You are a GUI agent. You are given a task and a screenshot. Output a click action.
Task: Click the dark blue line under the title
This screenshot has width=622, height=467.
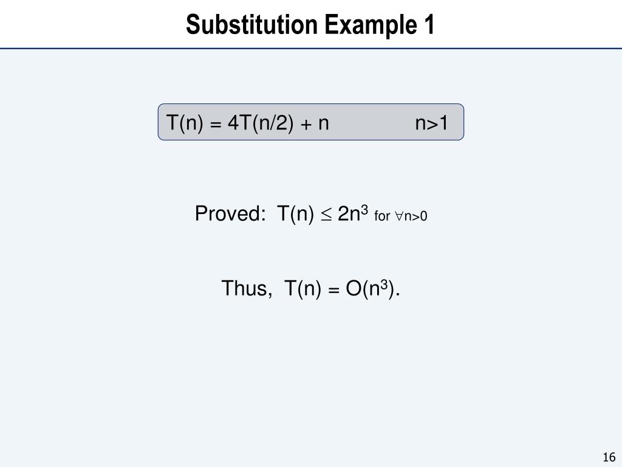click(x=311, y=49)
